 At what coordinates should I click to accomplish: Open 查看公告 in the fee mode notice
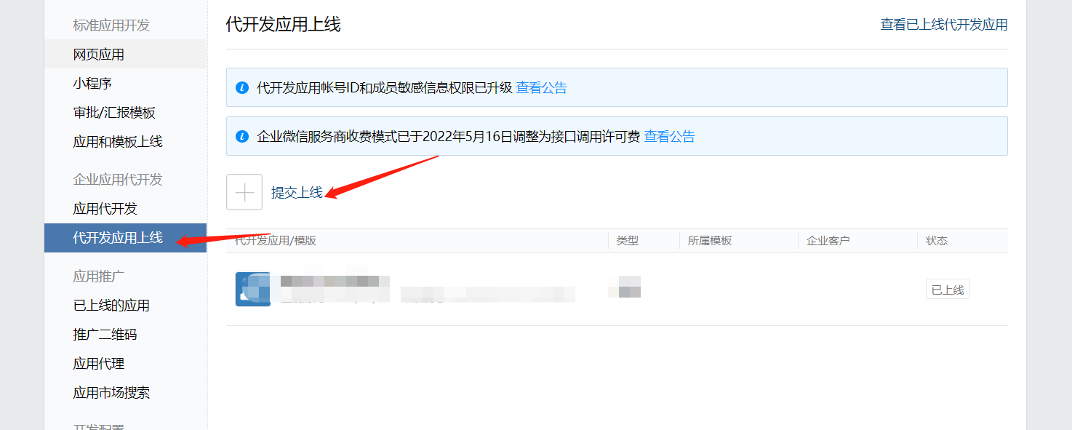[x=670, y=136]
